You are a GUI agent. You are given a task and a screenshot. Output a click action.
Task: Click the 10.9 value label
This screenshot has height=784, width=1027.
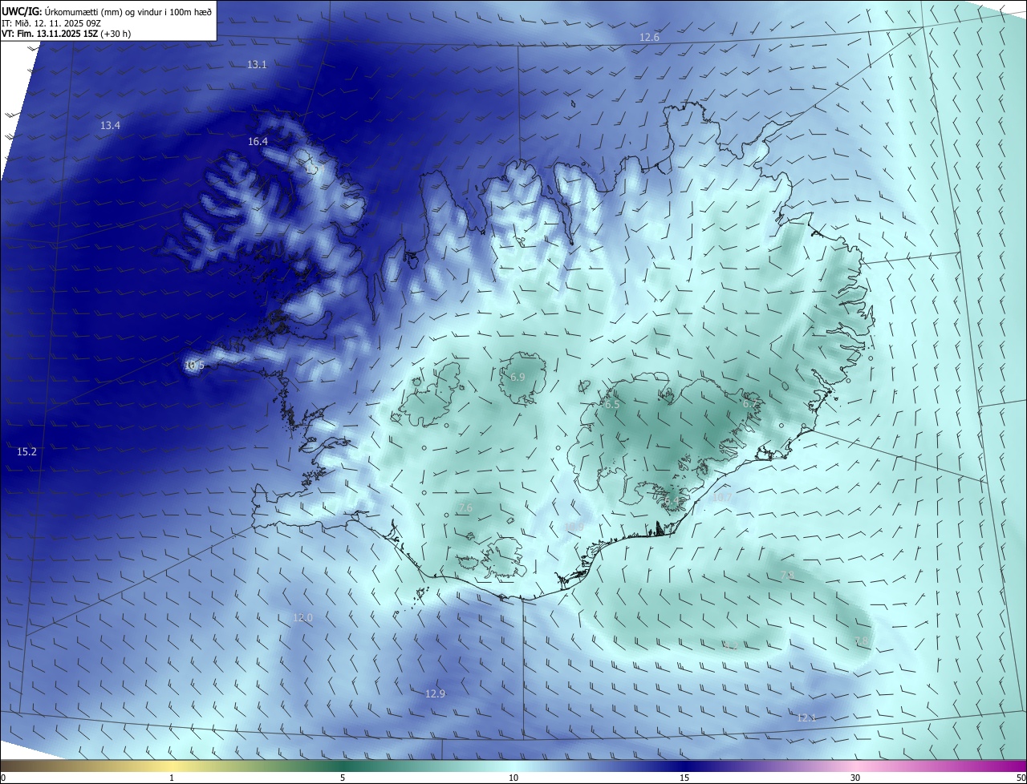pos(574,527)
